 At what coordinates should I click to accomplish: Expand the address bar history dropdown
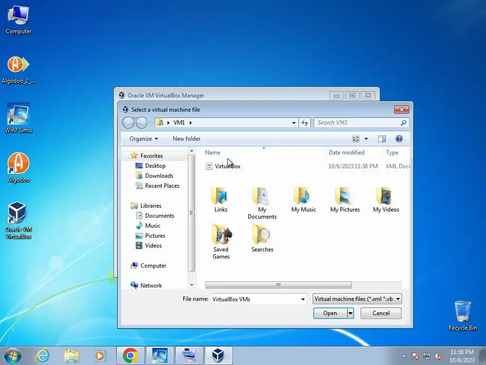click(x=294, y=123)
